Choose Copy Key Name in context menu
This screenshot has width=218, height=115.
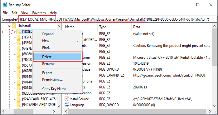(54, 89)
